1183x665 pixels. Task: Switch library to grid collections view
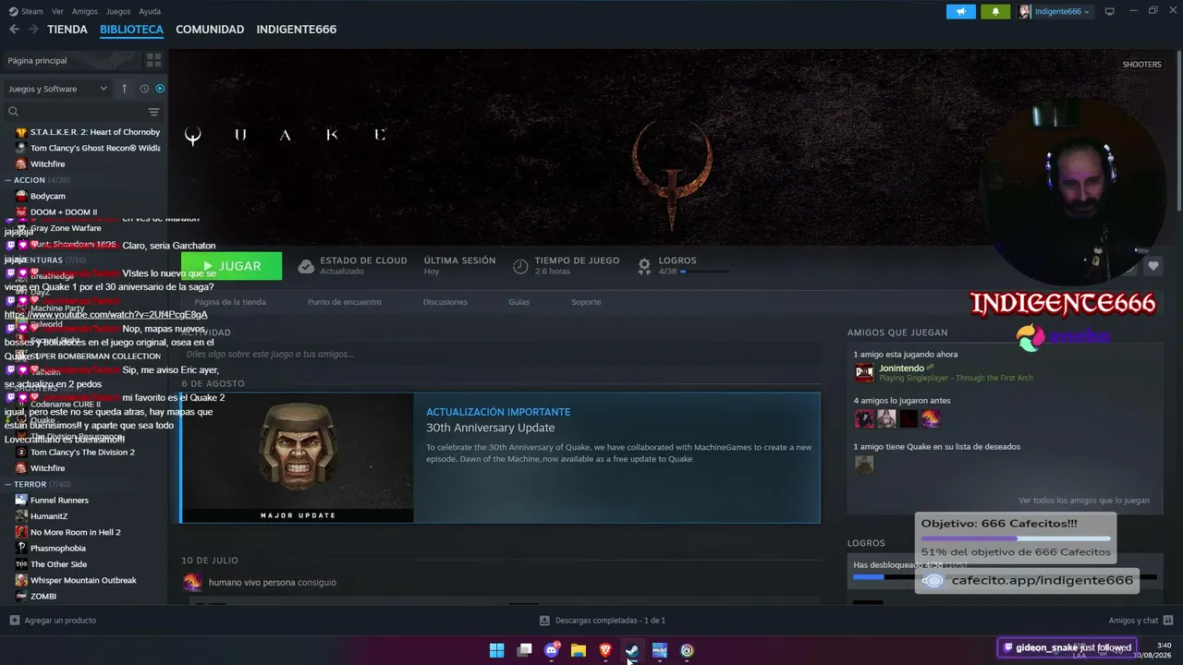click(x=153, y=60)
